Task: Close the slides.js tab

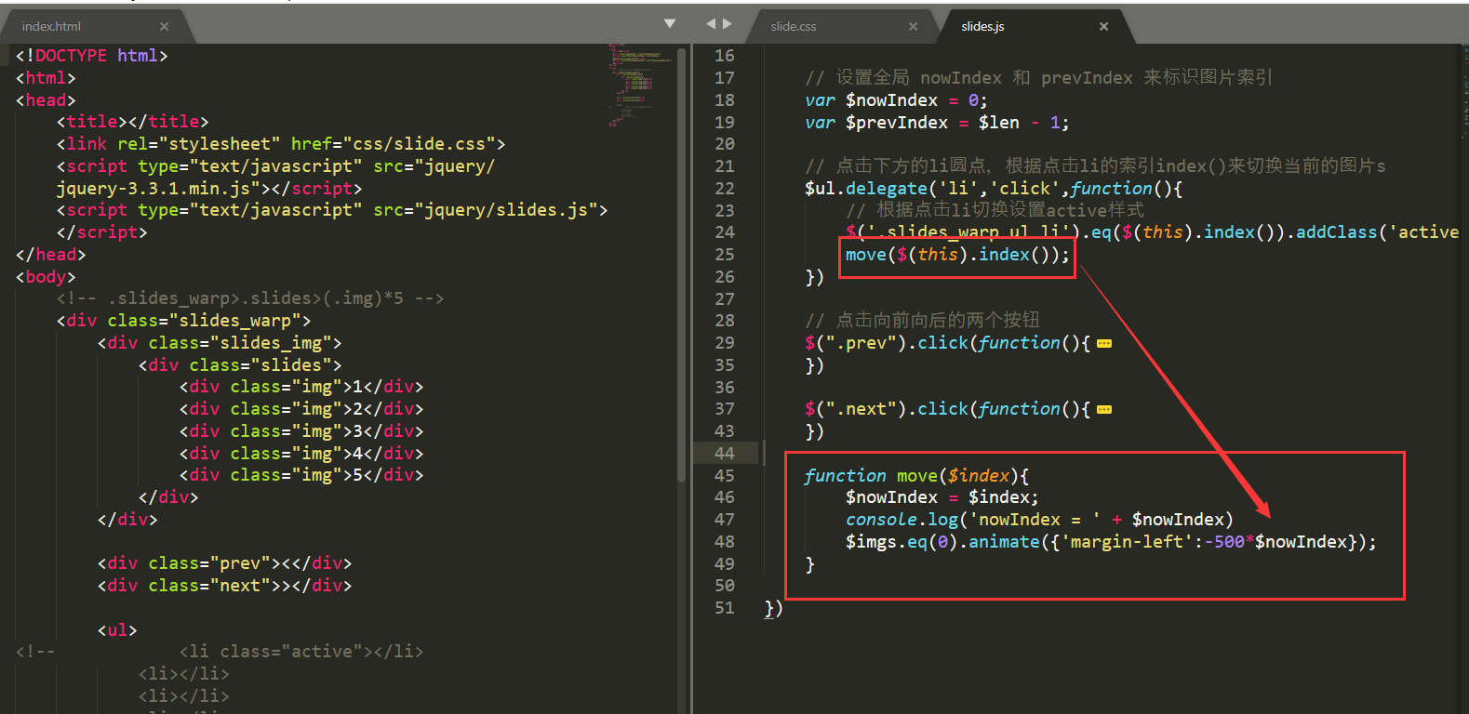Action: click(1103, 27)
